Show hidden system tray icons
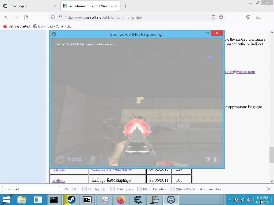Screen dimensions: 274x205 [229, 200]
